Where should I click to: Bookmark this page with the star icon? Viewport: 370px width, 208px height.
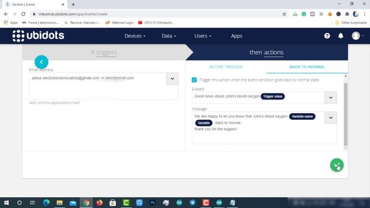pyautogui.click(x=284, y=14)
